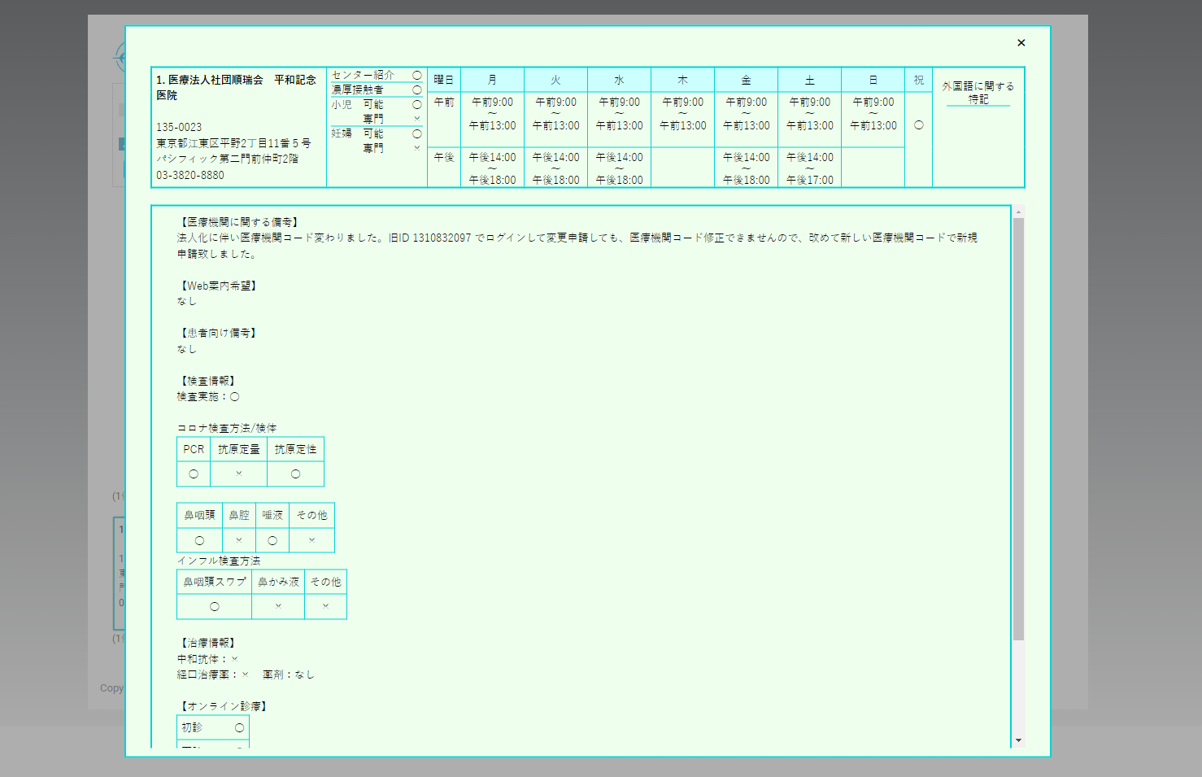
Task: Click the scrollbar down arrow
Action: pos(1018,740)
